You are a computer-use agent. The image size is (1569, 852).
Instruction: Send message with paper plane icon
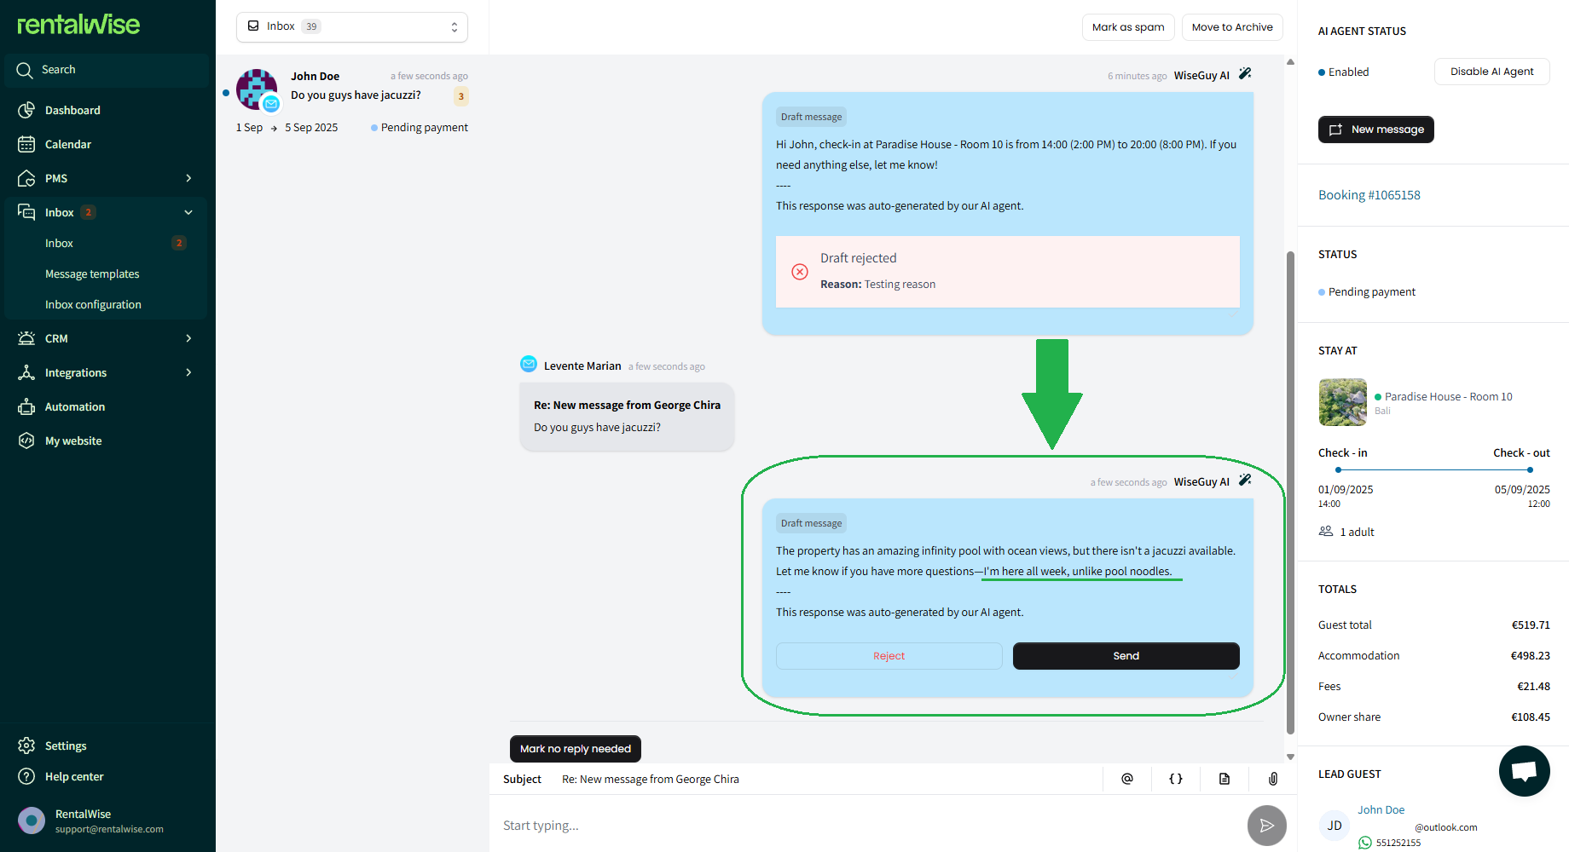(x=1266, y=826)
